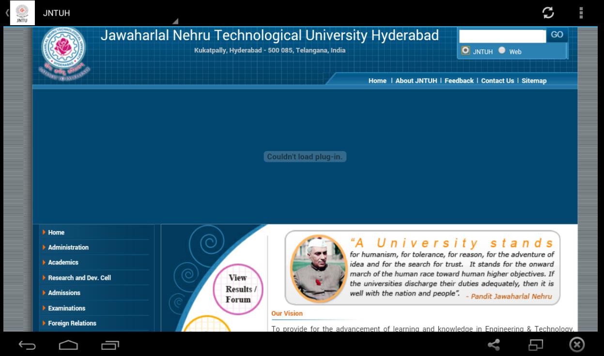The image size is (604, 356).
Task: Tap the circled X close icon
Action: point(576,344)
